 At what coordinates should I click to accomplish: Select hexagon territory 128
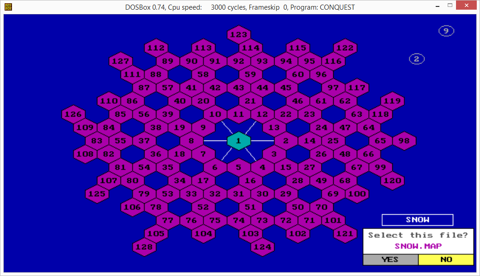[144, 247]
